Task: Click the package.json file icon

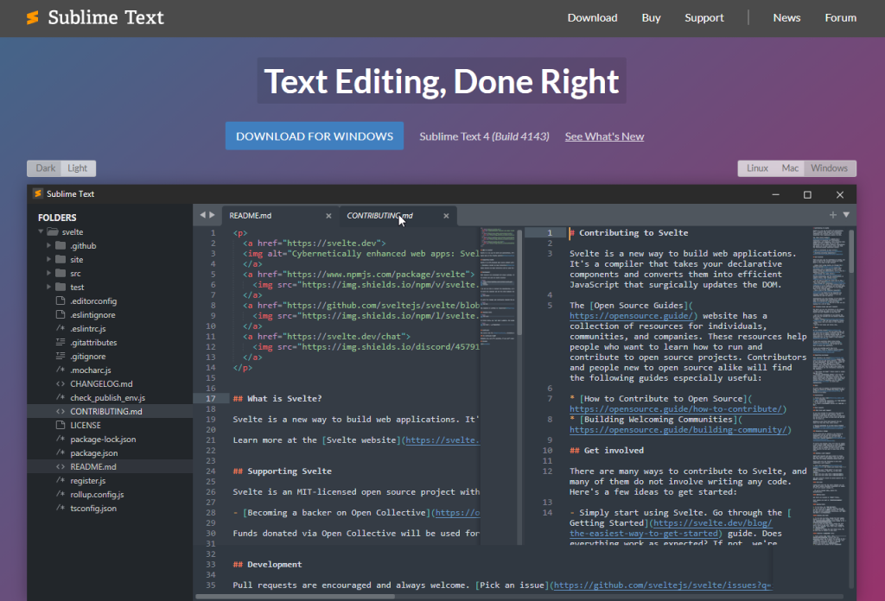Action: [60, 452]
